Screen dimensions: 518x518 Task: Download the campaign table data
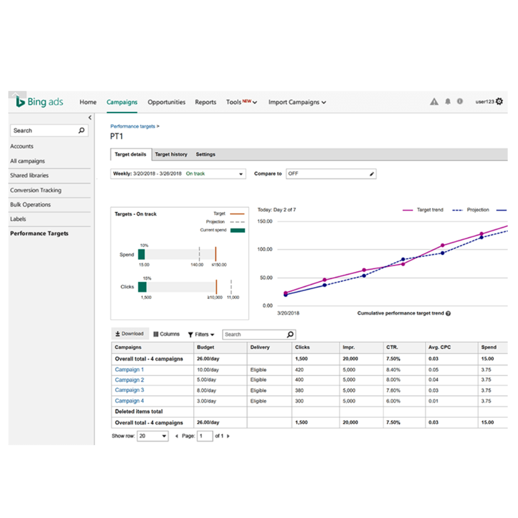[x=129, y=334]
